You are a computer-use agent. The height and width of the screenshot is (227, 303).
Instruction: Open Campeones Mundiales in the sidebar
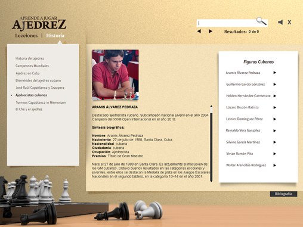pos(32,66)
